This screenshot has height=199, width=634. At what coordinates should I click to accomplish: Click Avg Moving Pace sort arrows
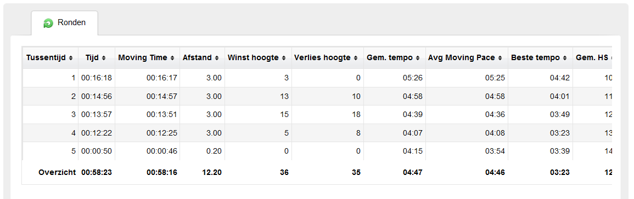click(500, 58)
